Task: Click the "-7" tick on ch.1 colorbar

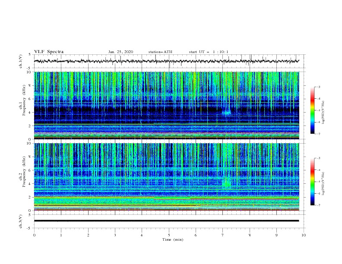Action: pyautogui.click(x=318, y=134)
